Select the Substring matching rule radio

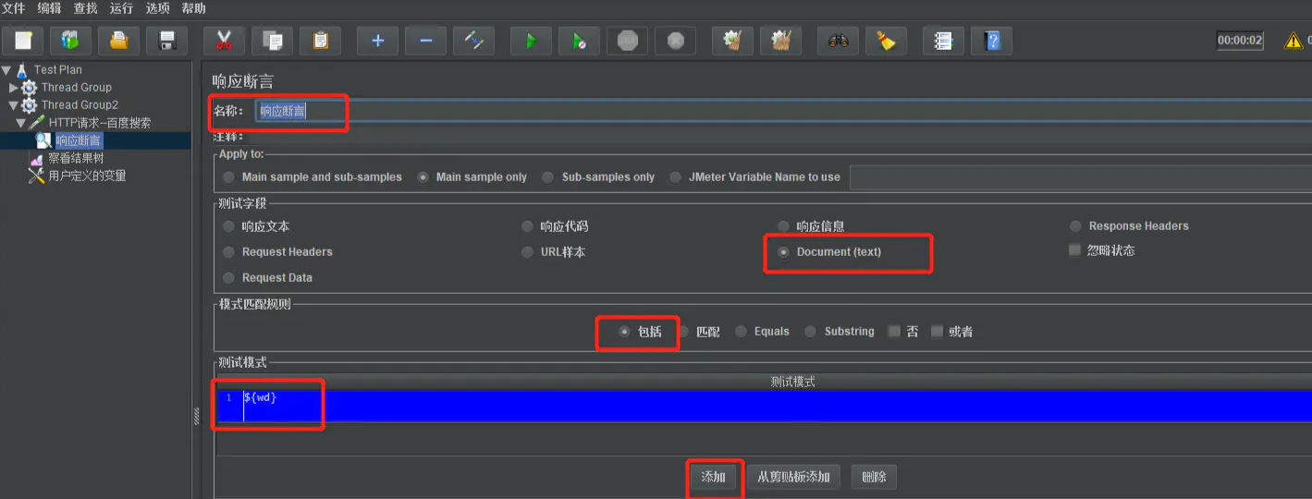tap(811, 332)
